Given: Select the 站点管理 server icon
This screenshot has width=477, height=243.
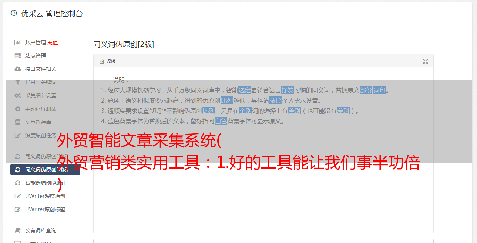Looking at the screenshot, I should coord(17,56).
